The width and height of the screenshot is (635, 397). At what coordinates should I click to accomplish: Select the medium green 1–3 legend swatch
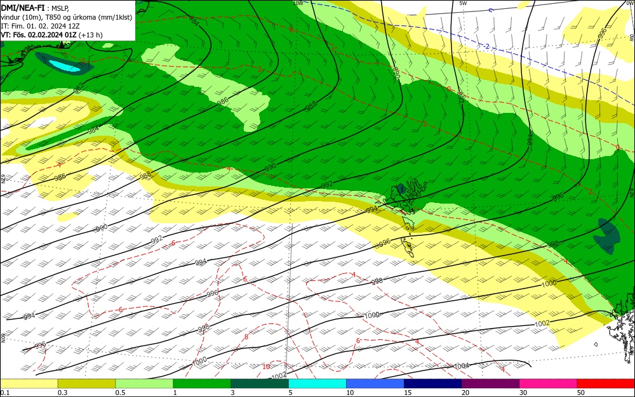tap(202, 384)
